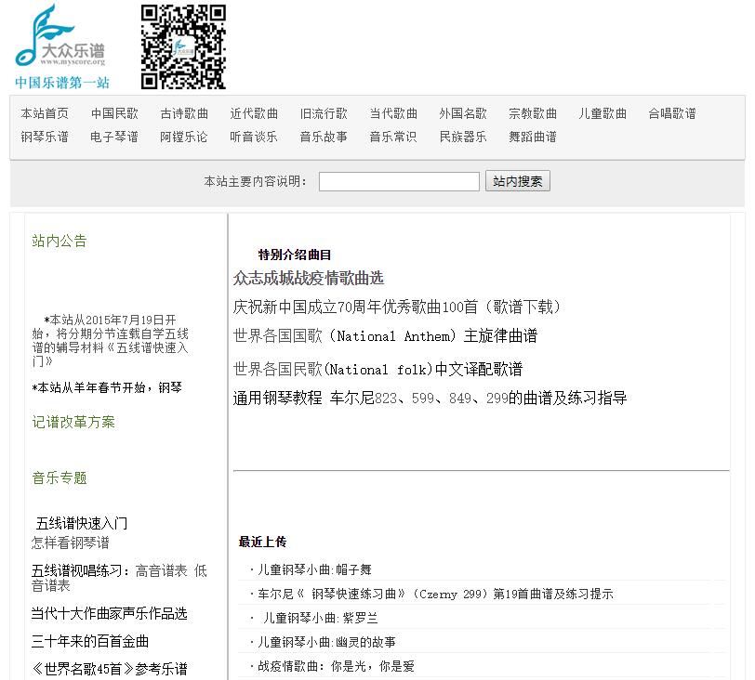Viewport: 755px width, 680px height.
Task: Select 合唱歌谱 in navigation bar
Action: 672,113
